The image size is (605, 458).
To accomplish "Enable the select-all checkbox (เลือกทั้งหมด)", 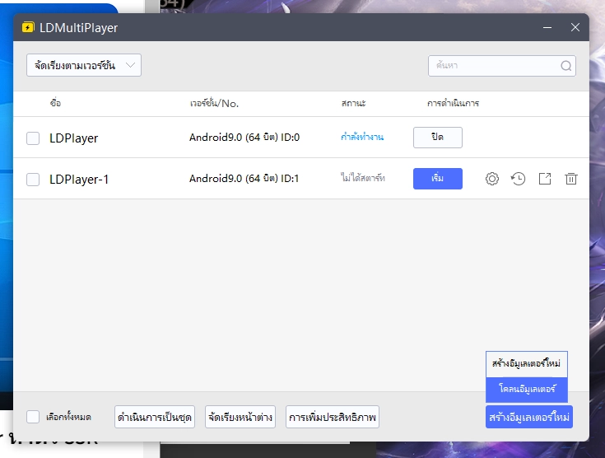I will coord(33,417).
